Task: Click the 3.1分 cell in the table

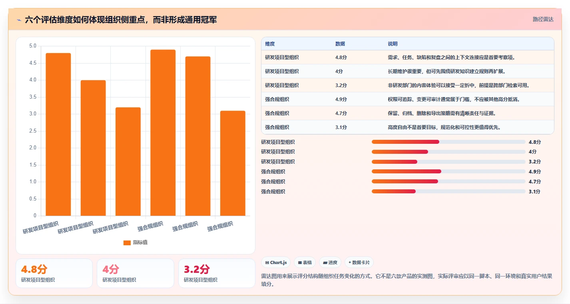Action: click(341, 127)
